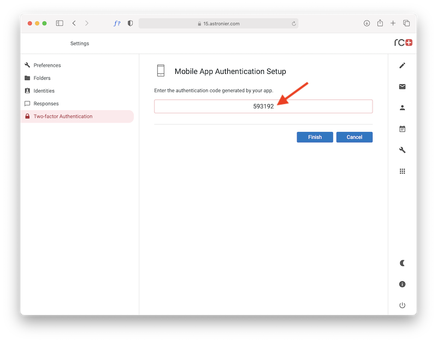This screenshot has width=437, height=342.
Task: Toggle dark mode moon icon
Action: 402,263
